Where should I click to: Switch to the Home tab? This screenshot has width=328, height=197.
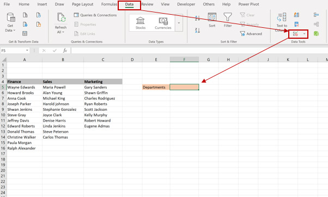[x=24, y=4]
